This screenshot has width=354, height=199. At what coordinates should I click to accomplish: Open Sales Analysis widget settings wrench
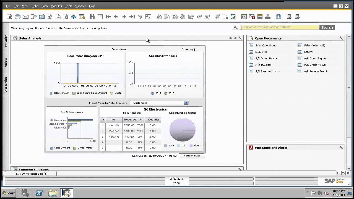pos(240,38)
